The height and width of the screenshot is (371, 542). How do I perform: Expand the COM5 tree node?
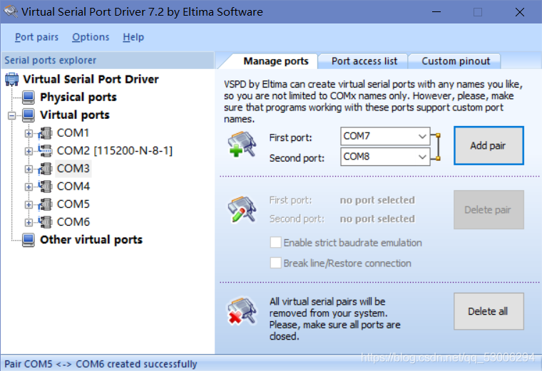coord(29,204)
